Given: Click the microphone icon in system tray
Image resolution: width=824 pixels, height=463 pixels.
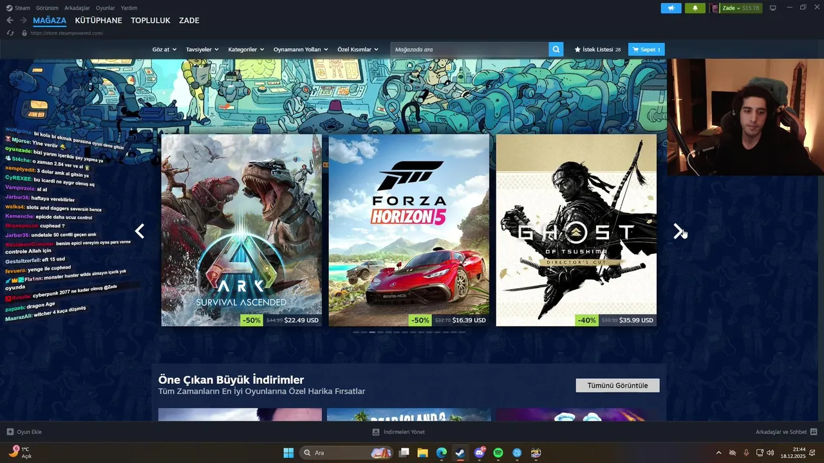Looking at the screenshot, I should pos(746,453).
